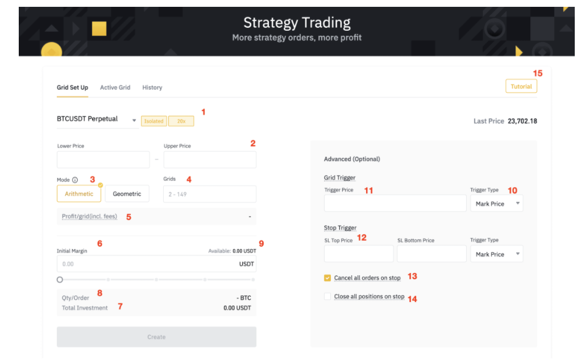
Task: Click the Grids number input field
Action: coord(210,194)
